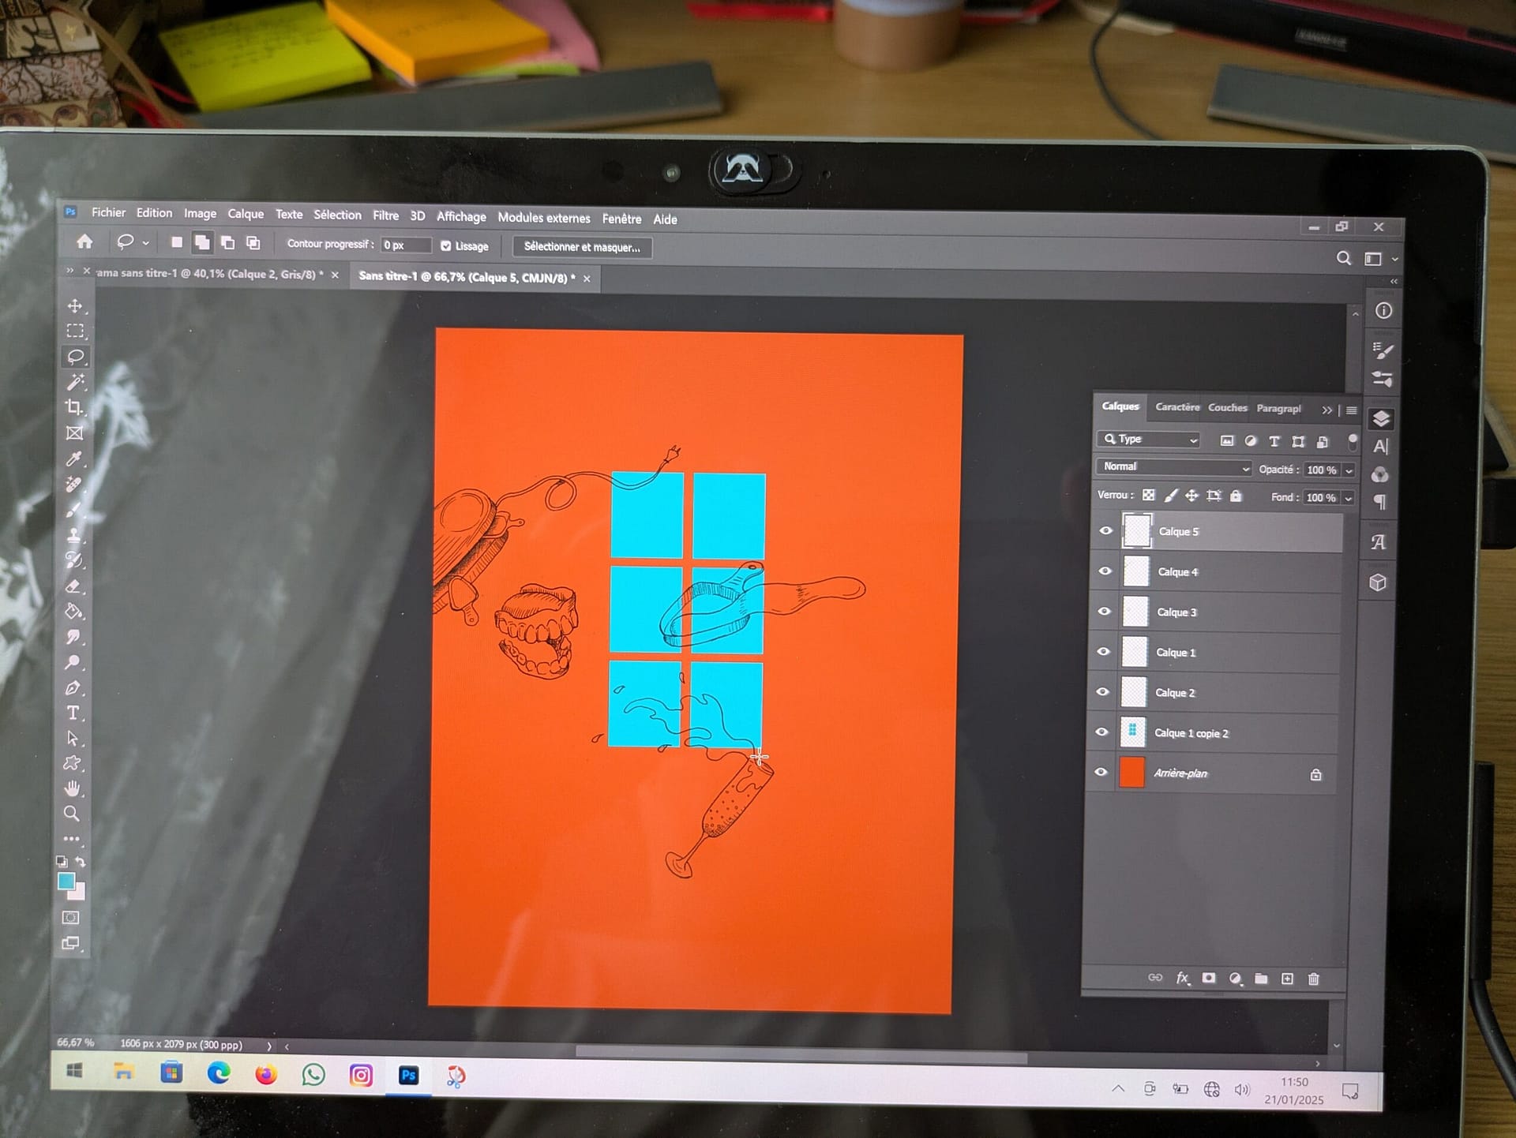Select the Move tool
The width and height of the screenshot is (1516, 1138).
pos(75,306)
